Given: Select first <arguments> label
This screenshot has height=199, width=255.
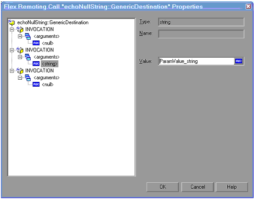Looking at the screenshot, I should point(47,36).
